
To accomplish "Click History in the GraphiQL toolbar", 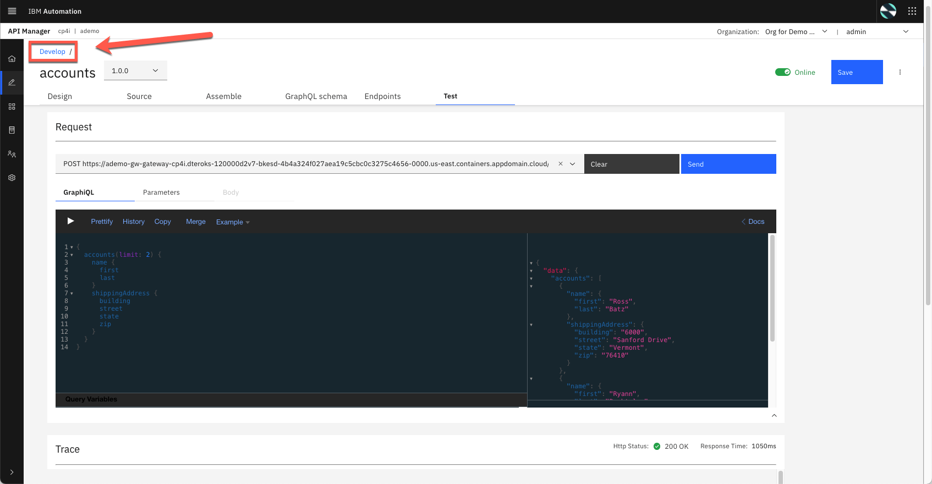I will point(134,222).
